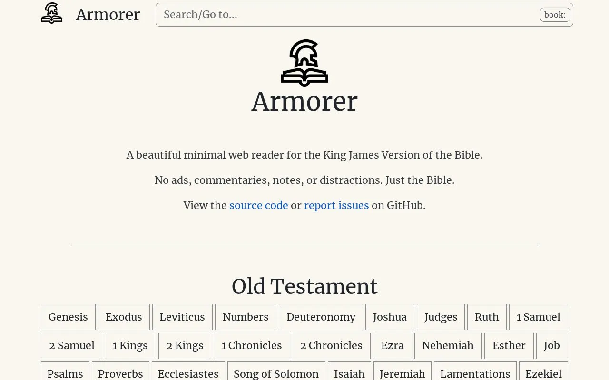The image size is (609, 380).
Task: Open 2 Samuel
Action: (72, 345)
